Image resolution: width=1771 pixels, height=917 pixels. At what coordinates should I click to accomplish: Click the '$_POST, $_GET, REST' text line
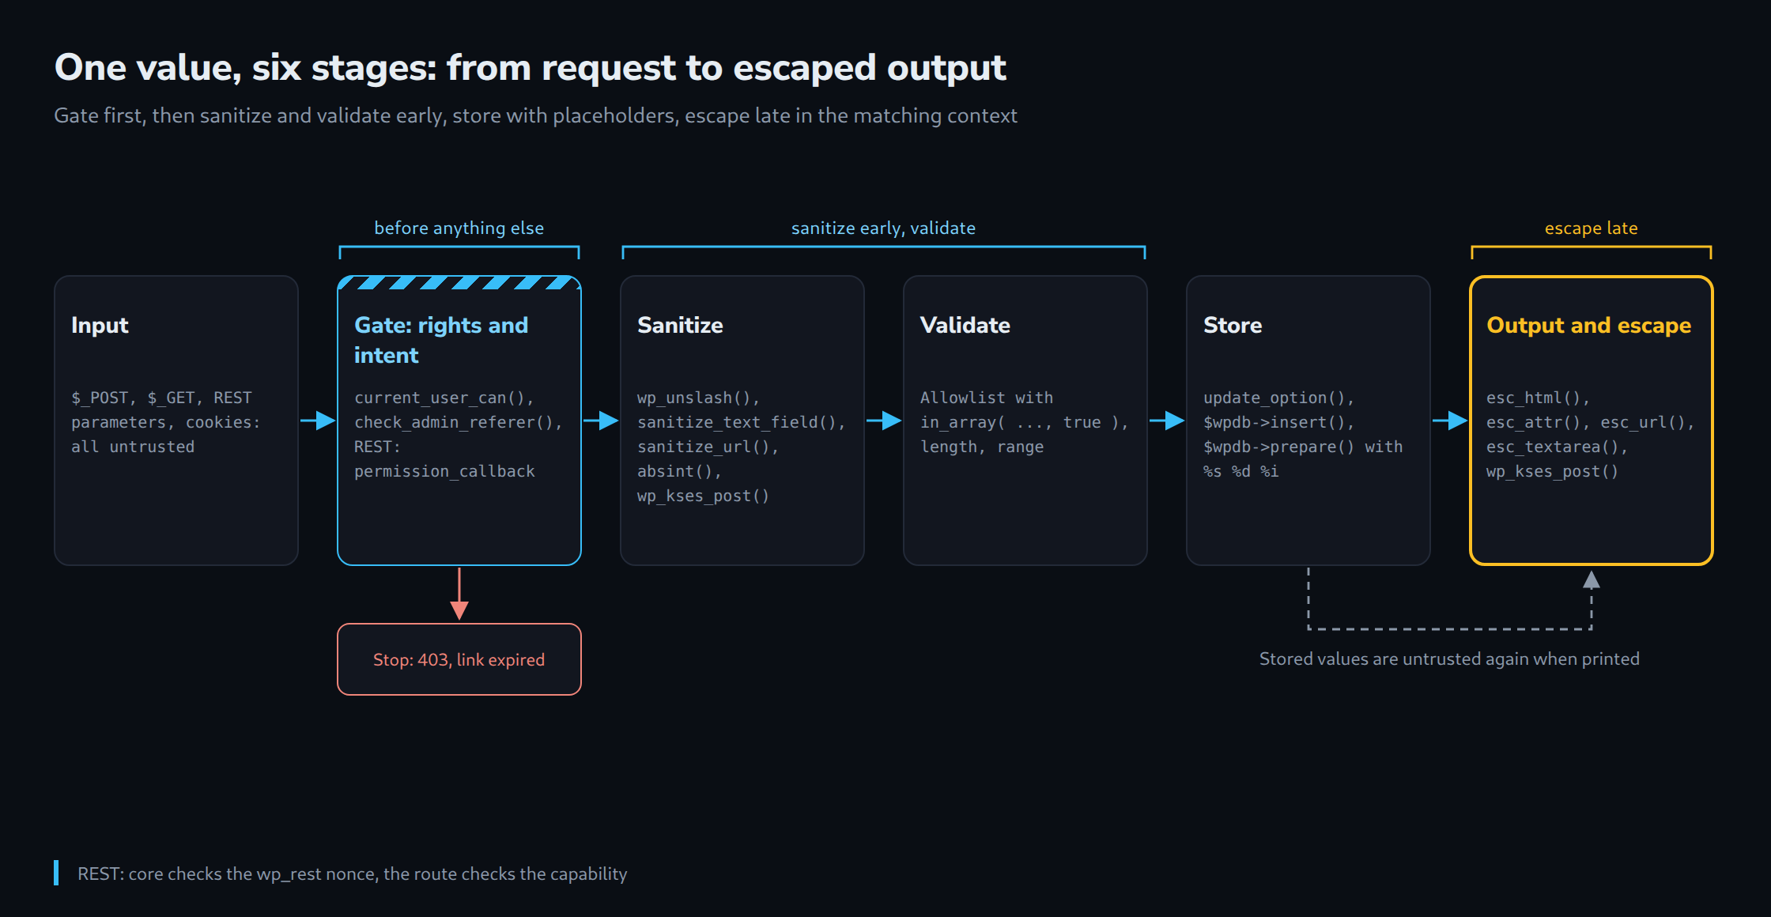tap(161, 398)
